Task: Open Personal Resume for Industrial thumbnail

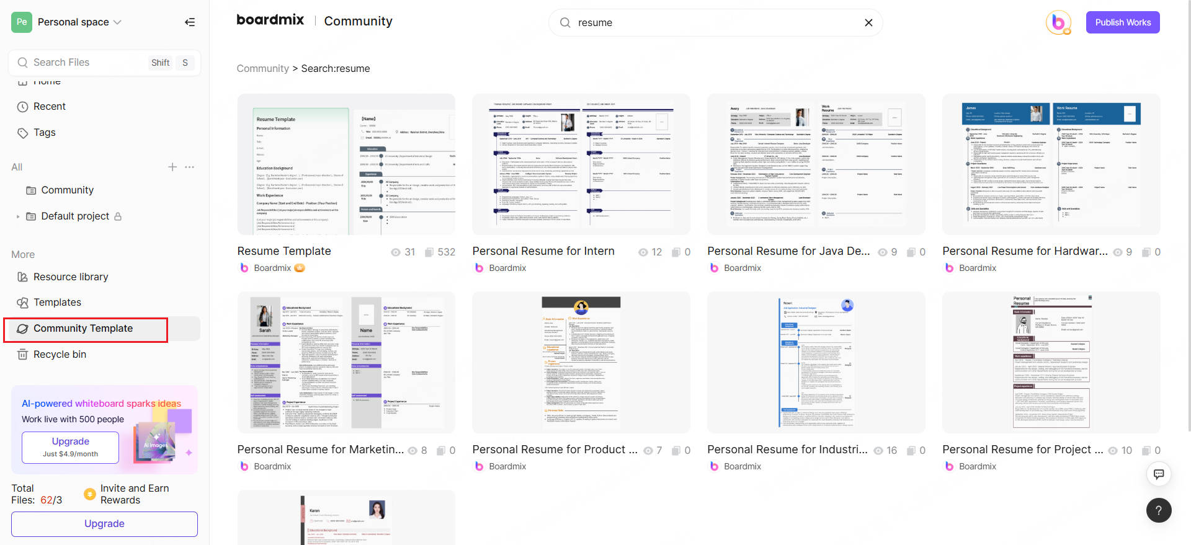Action: click(816, 363)
